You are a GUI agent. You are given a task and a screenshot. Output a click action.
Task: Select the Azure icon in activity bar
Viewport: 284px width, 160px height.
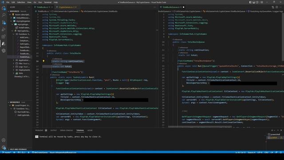tap(4, 44)
